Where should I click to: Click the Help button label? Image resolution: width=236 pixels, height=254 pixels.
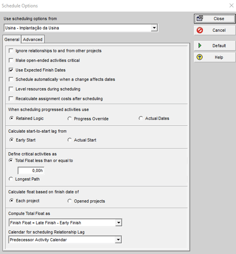[x=219, y=57]
